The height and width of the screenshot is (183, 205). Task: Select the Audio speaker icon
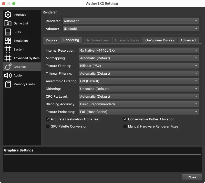click(x=8, y=75)
